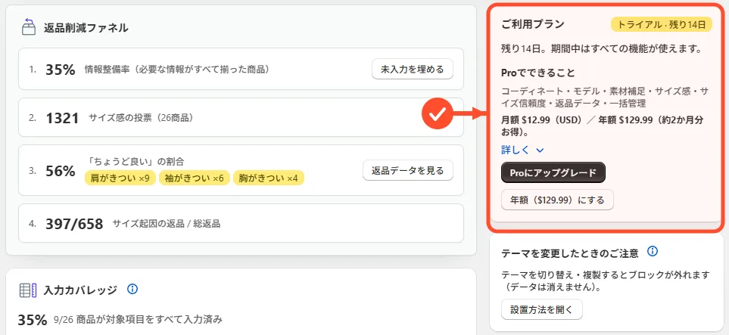Click the トライアル・残り14日 badge
The width and height of the screenshot is (729, 335).
pos(662,25)
